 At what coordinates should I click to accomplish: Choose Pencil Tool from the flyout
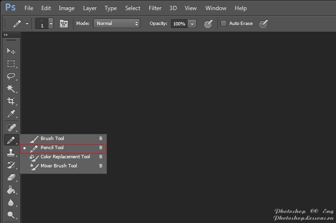point(52,148)
